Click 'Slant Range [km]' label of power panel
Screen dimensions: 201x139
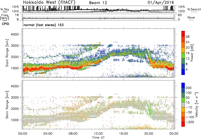7,53
